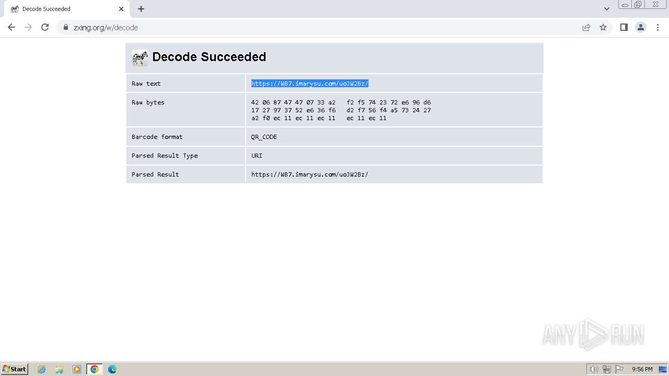Open a new browser tab
This screenshot has width=669, height=376.
click(x=141, y=9)
